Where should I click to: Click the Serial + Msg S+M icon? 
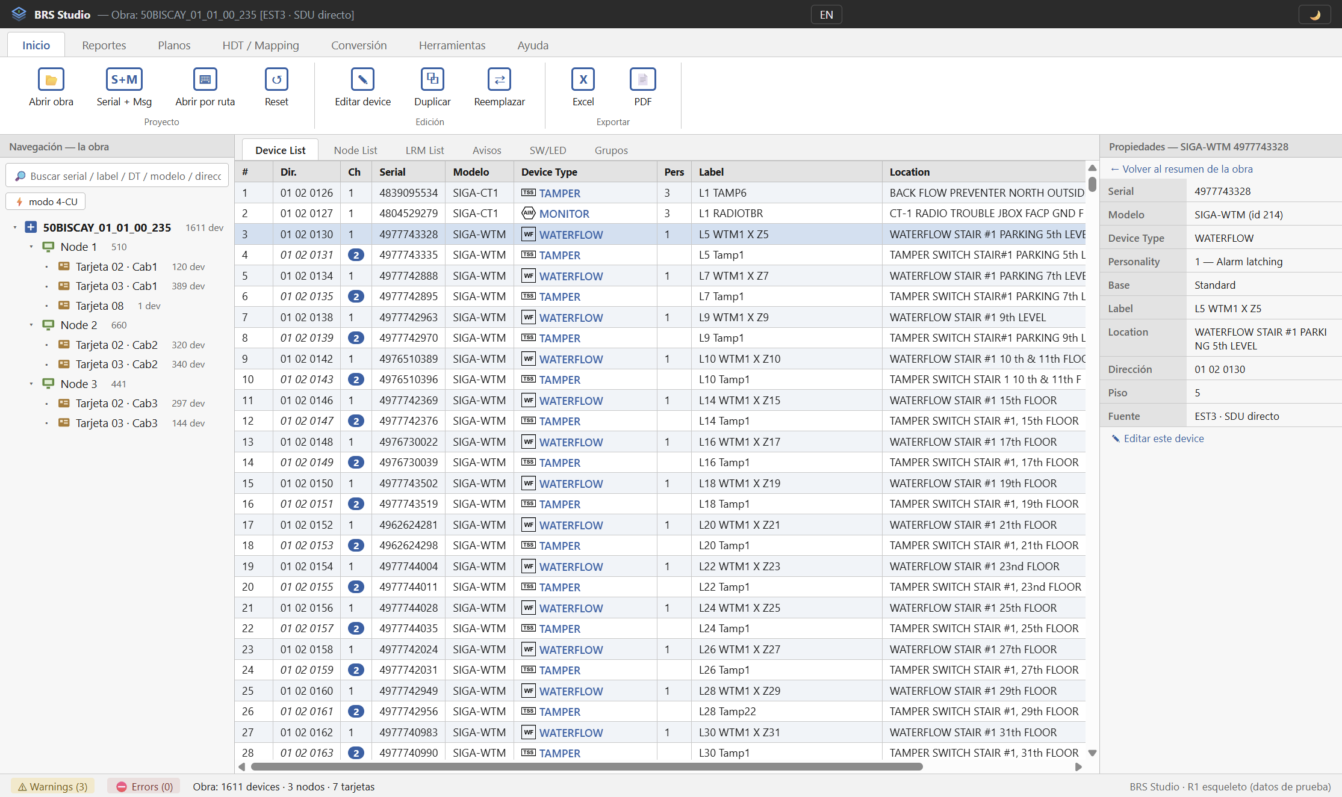(x=124, y=79)
